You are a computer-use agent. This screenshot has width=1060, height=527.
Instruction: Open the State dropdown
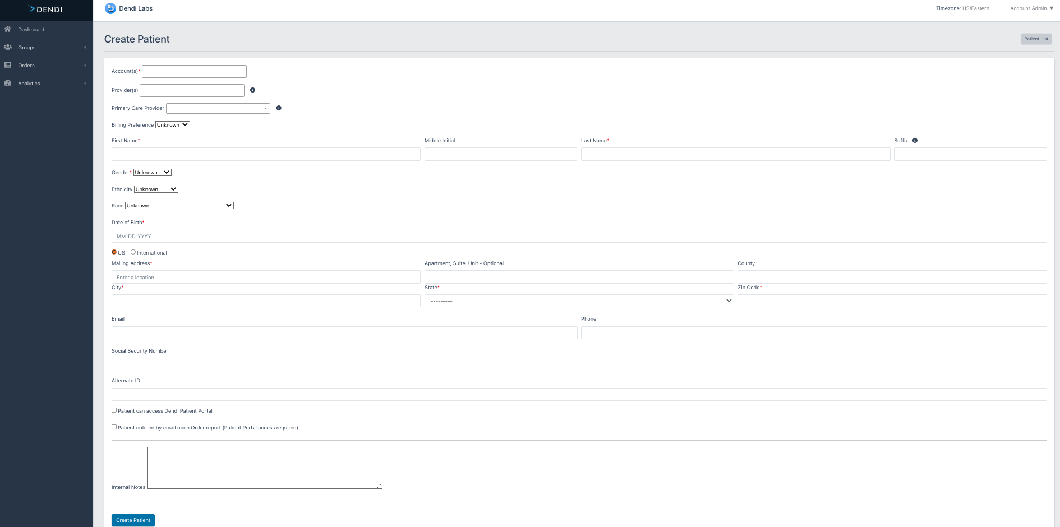pyautogui.click(x=579, y=301)
